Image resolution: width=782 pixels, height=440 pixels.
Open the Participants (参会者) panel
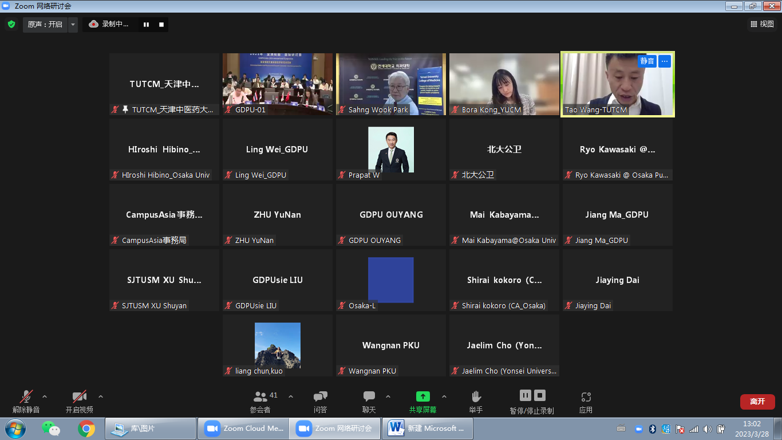[x=260, y=402]
